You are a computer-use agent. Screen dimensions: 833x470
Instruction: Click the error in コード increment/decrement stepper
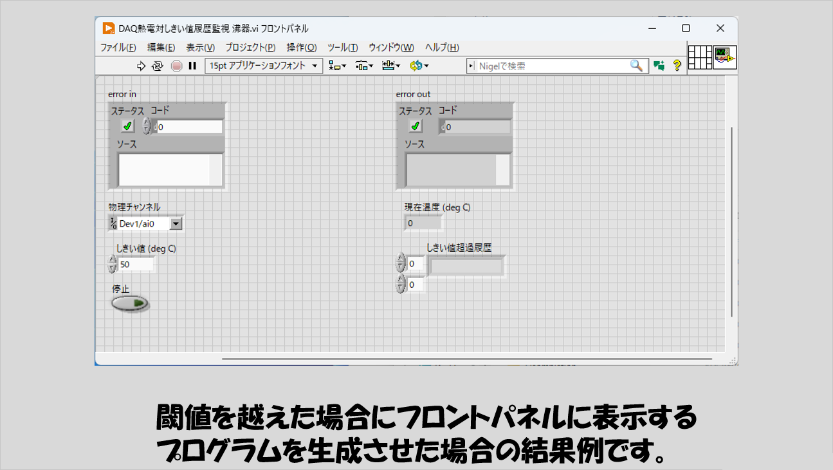coord(146,126)
